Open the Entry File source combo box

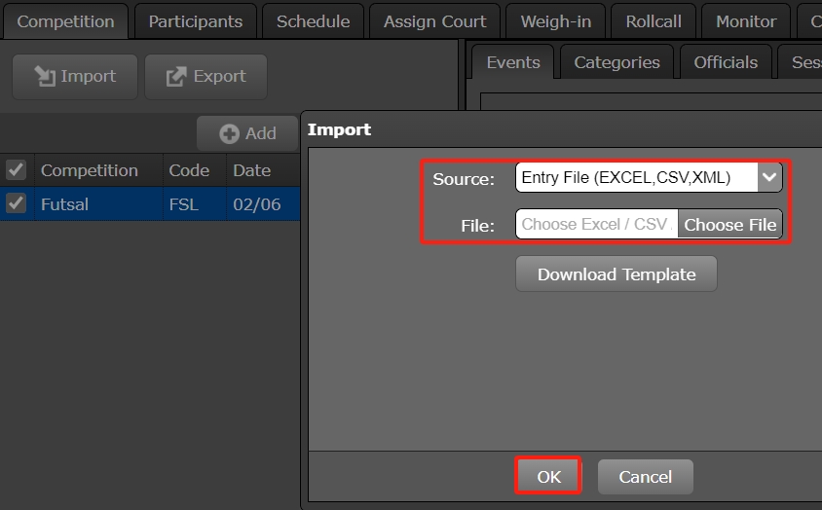(x=636, y=177)
